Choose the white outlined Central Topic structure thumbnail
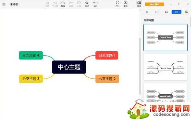Screen dimensions: 191x120 click(x=166, y=67)
